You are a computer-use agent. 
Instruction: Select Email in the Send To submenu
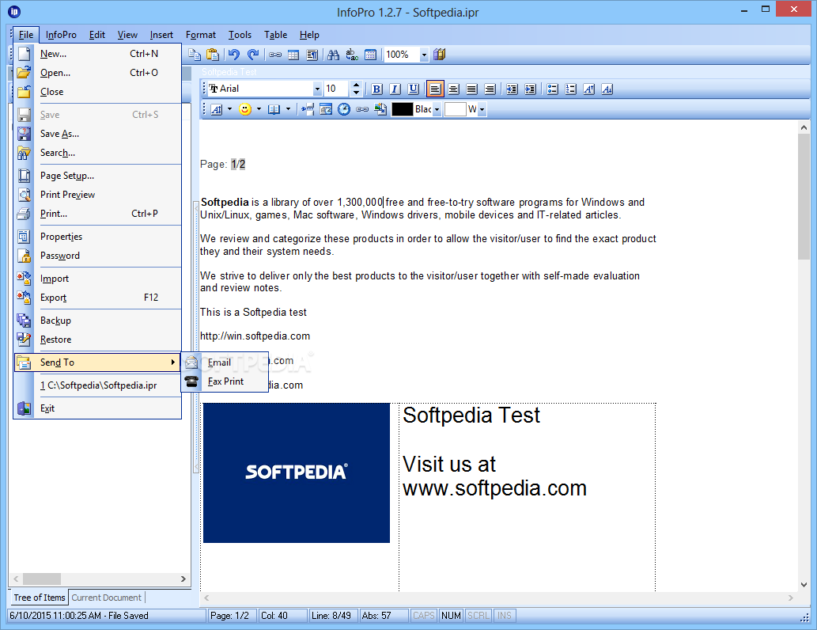pos(225,362)
